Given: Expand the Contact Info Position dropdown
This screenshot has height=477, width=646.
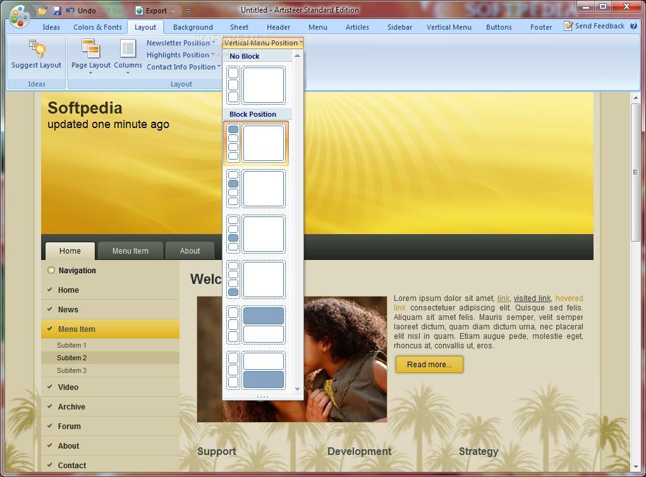Looking at the screenshot, I should point(184,67).
